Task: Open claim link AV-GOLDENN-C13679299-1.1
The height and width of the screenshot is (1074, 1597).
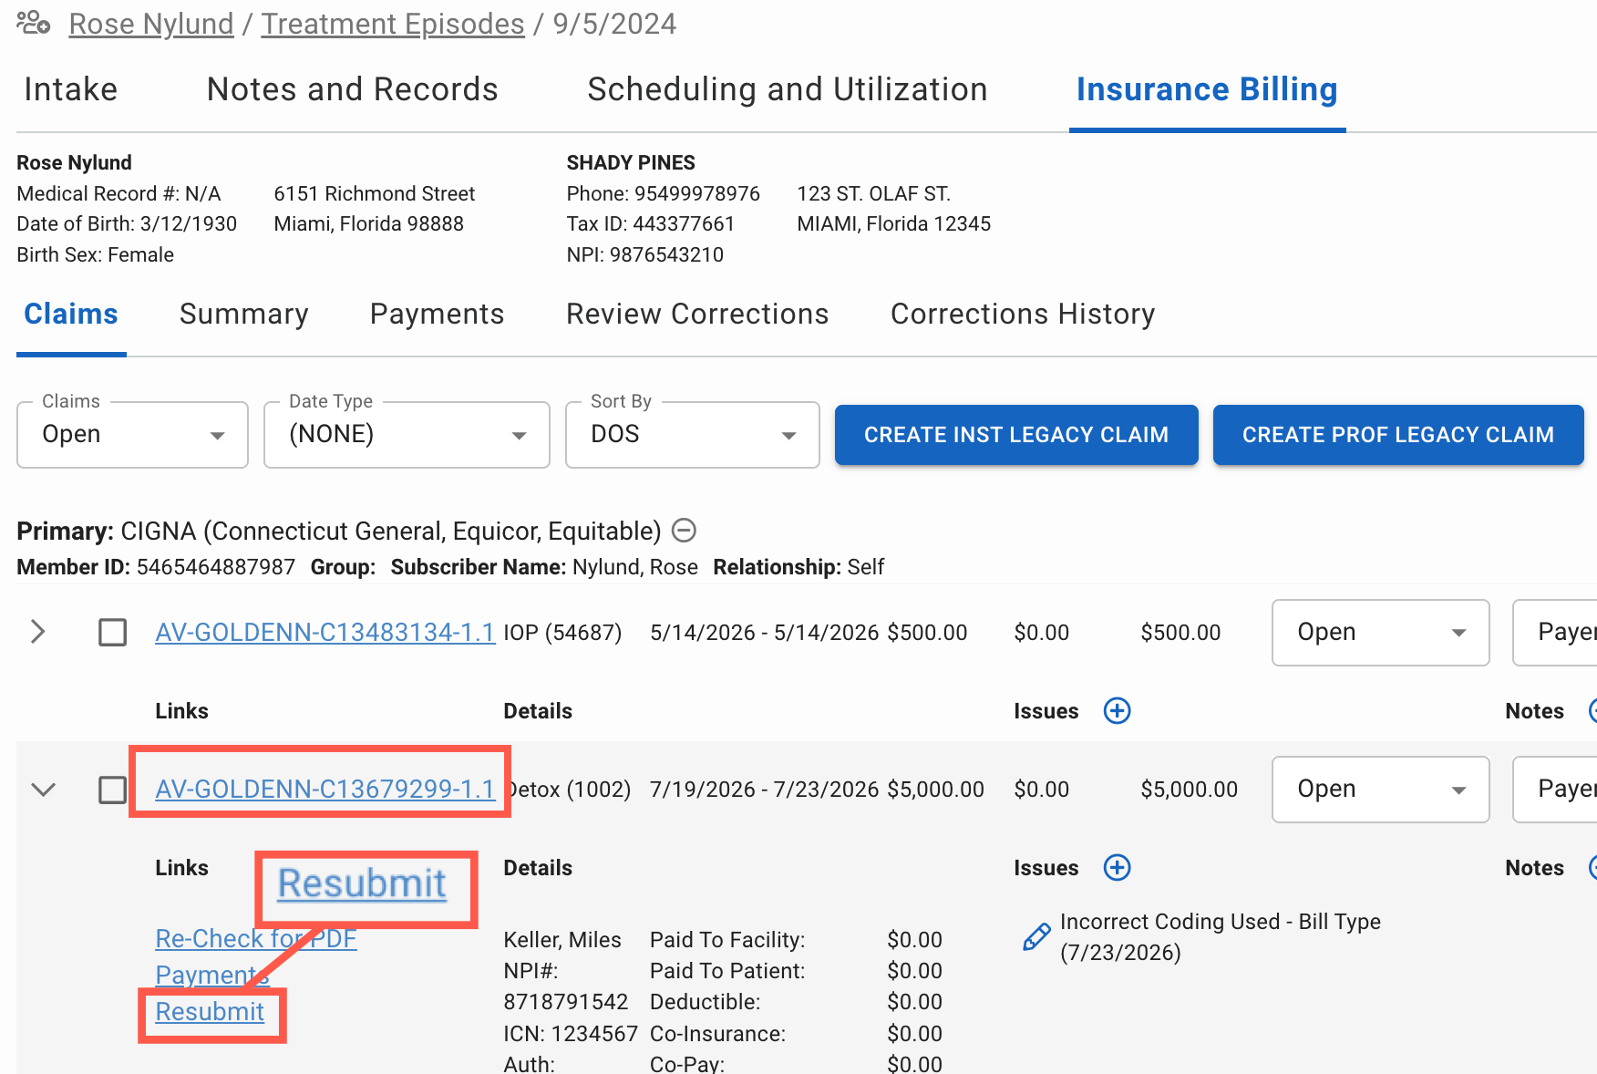Action: (325, 789)
